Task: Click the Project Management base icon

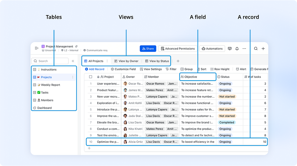Action: 43,46
